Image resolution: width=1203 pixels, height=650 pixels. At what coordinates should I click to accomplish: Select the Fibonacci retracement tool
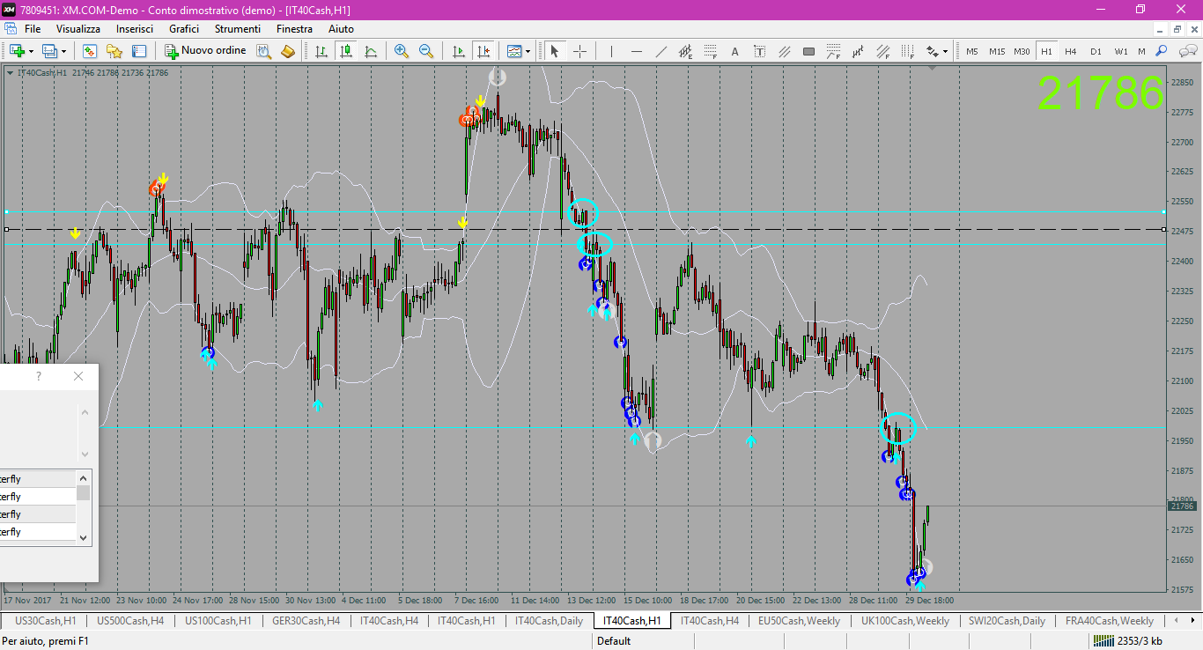click(x=710, y=51)
